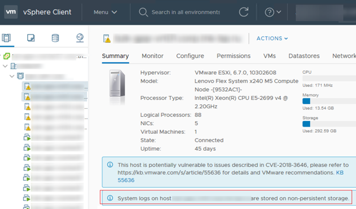
Task: Select the datacenter icon in tree
Action: (14, 66)
